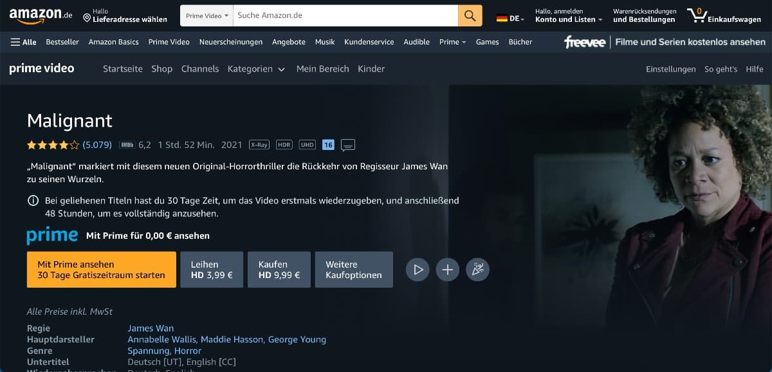The height and width of the screenshot is (372, 772).
Task: Open Spannung genre link
Action: 149,351
